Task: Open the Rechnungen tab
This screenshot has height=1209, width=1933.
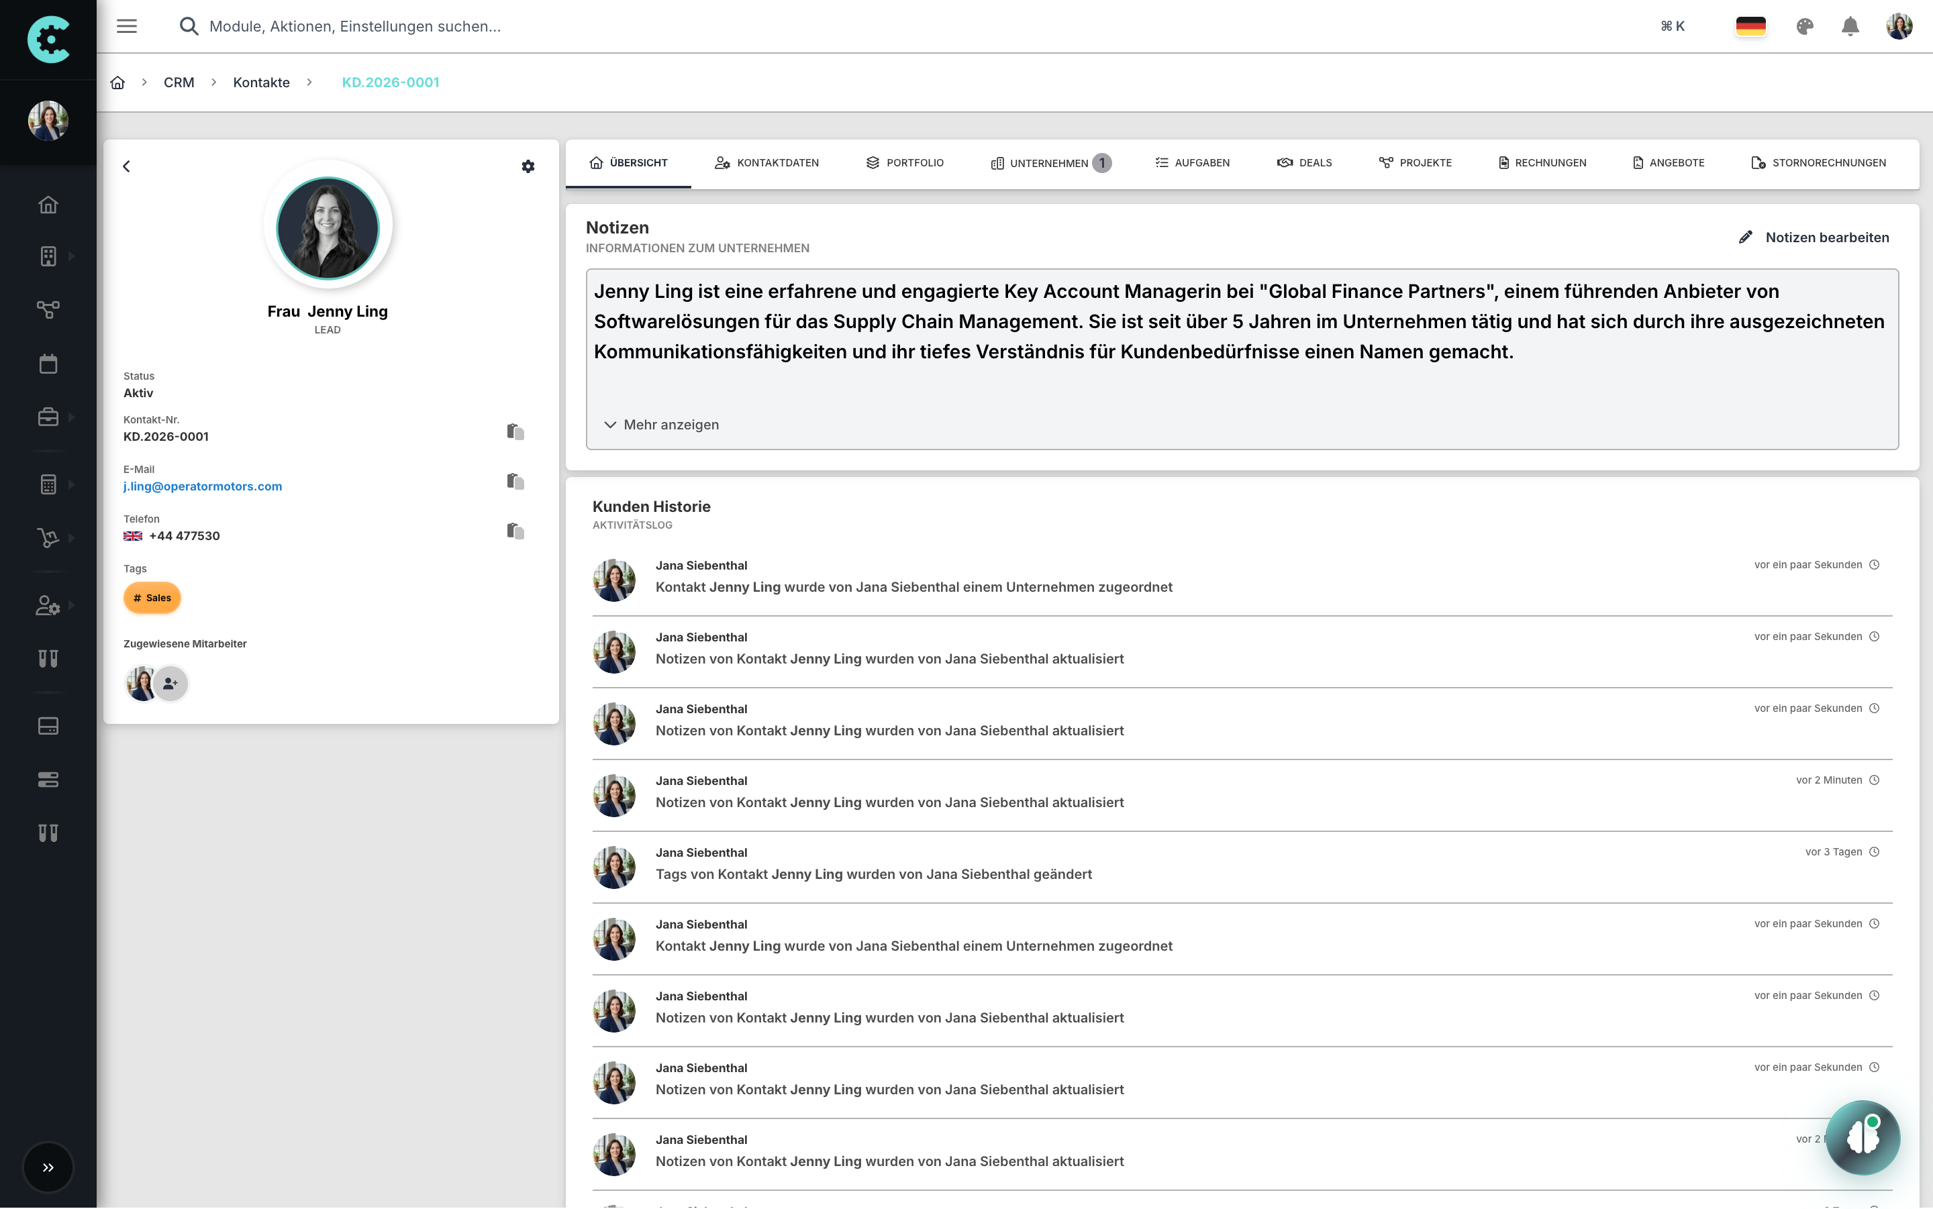Action: click(x=1540, y=162)
